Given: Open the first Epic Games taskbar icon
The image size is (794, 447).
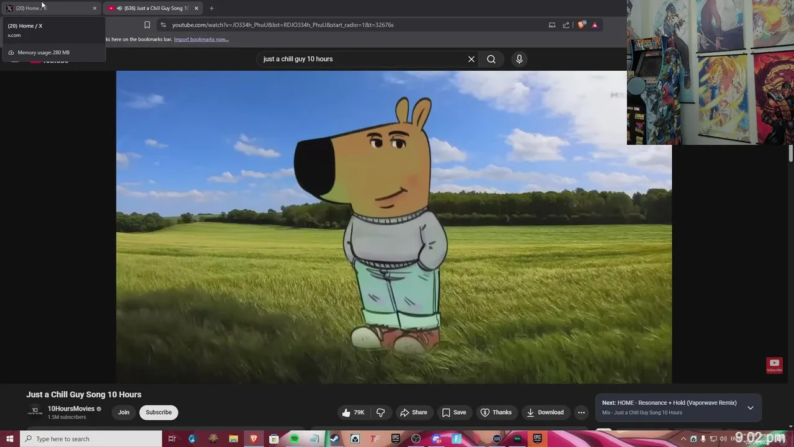Looking at the screenshot, I should tap(396, 439).
